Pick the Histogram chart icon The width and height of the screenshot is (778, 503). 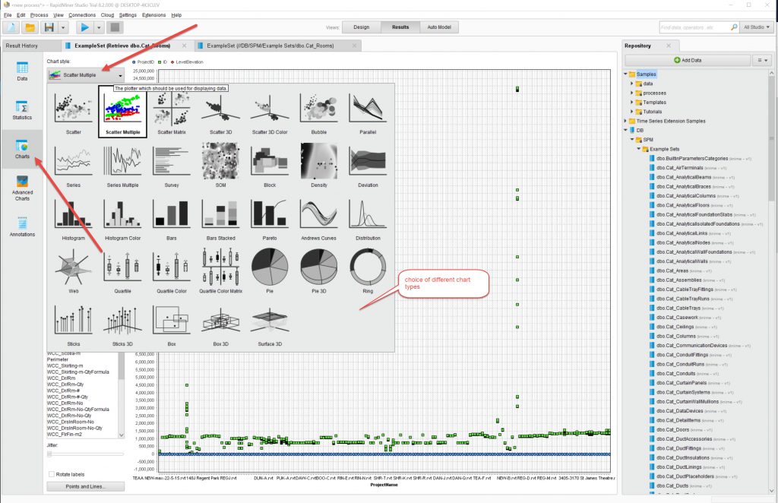73,217
